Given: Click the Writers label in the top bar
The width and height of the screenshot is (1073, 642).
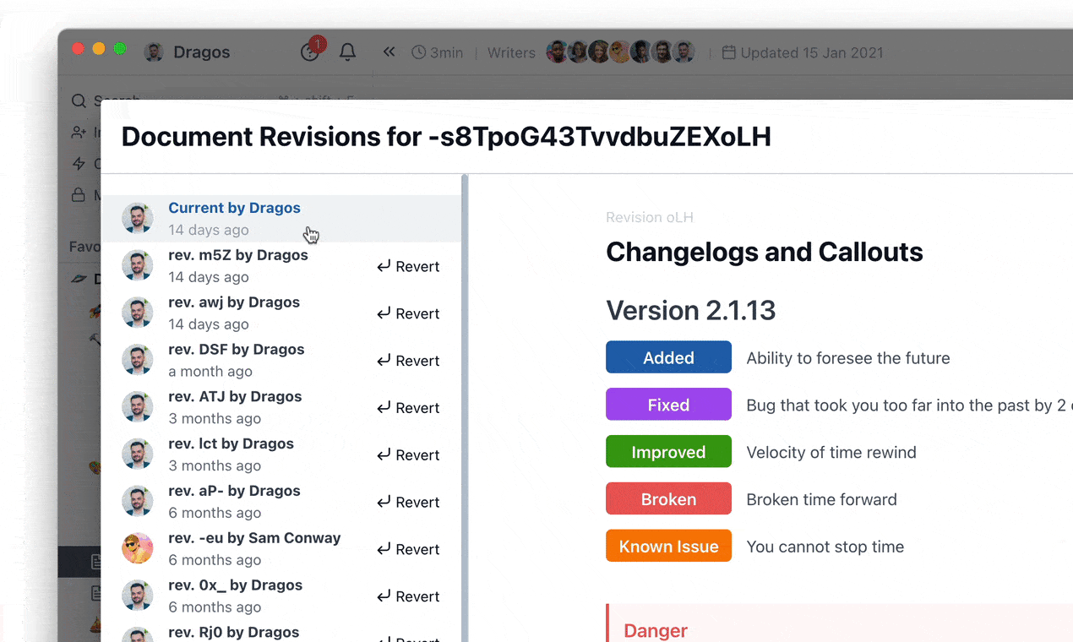Looking at the screenshot, I should 510,52.
